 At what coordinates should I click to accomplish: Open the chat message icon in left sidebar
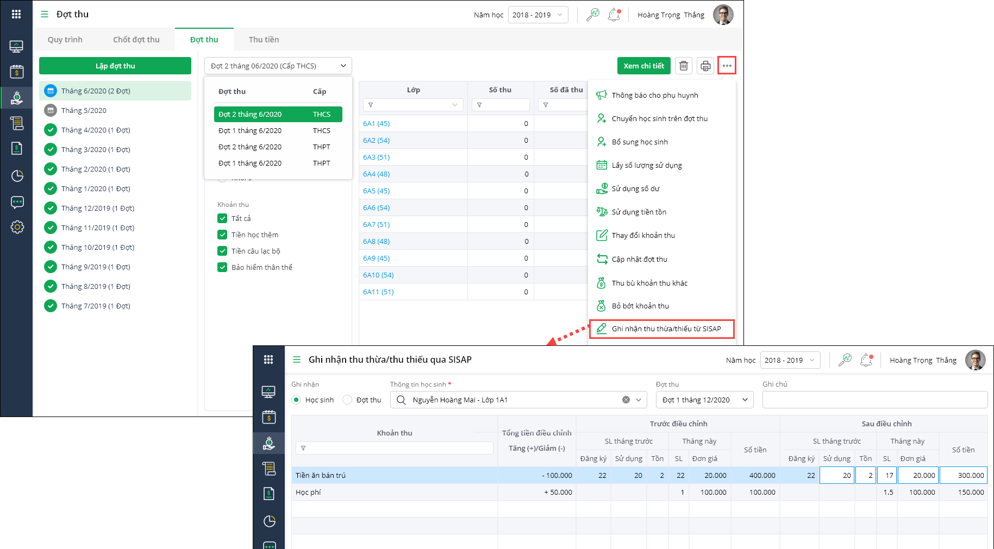tap(17, 202)
